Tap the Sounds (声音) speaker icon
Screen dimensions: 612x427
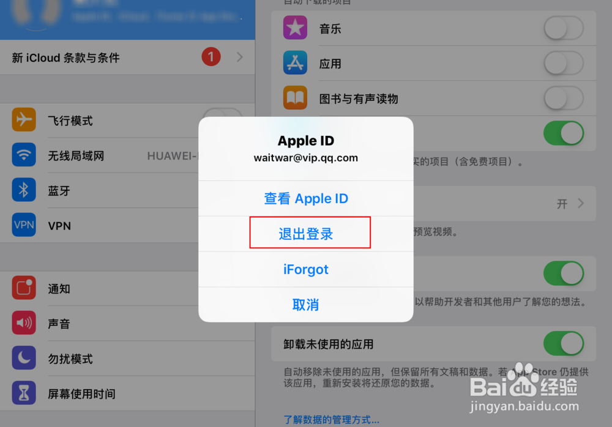(x=24, y=323)
